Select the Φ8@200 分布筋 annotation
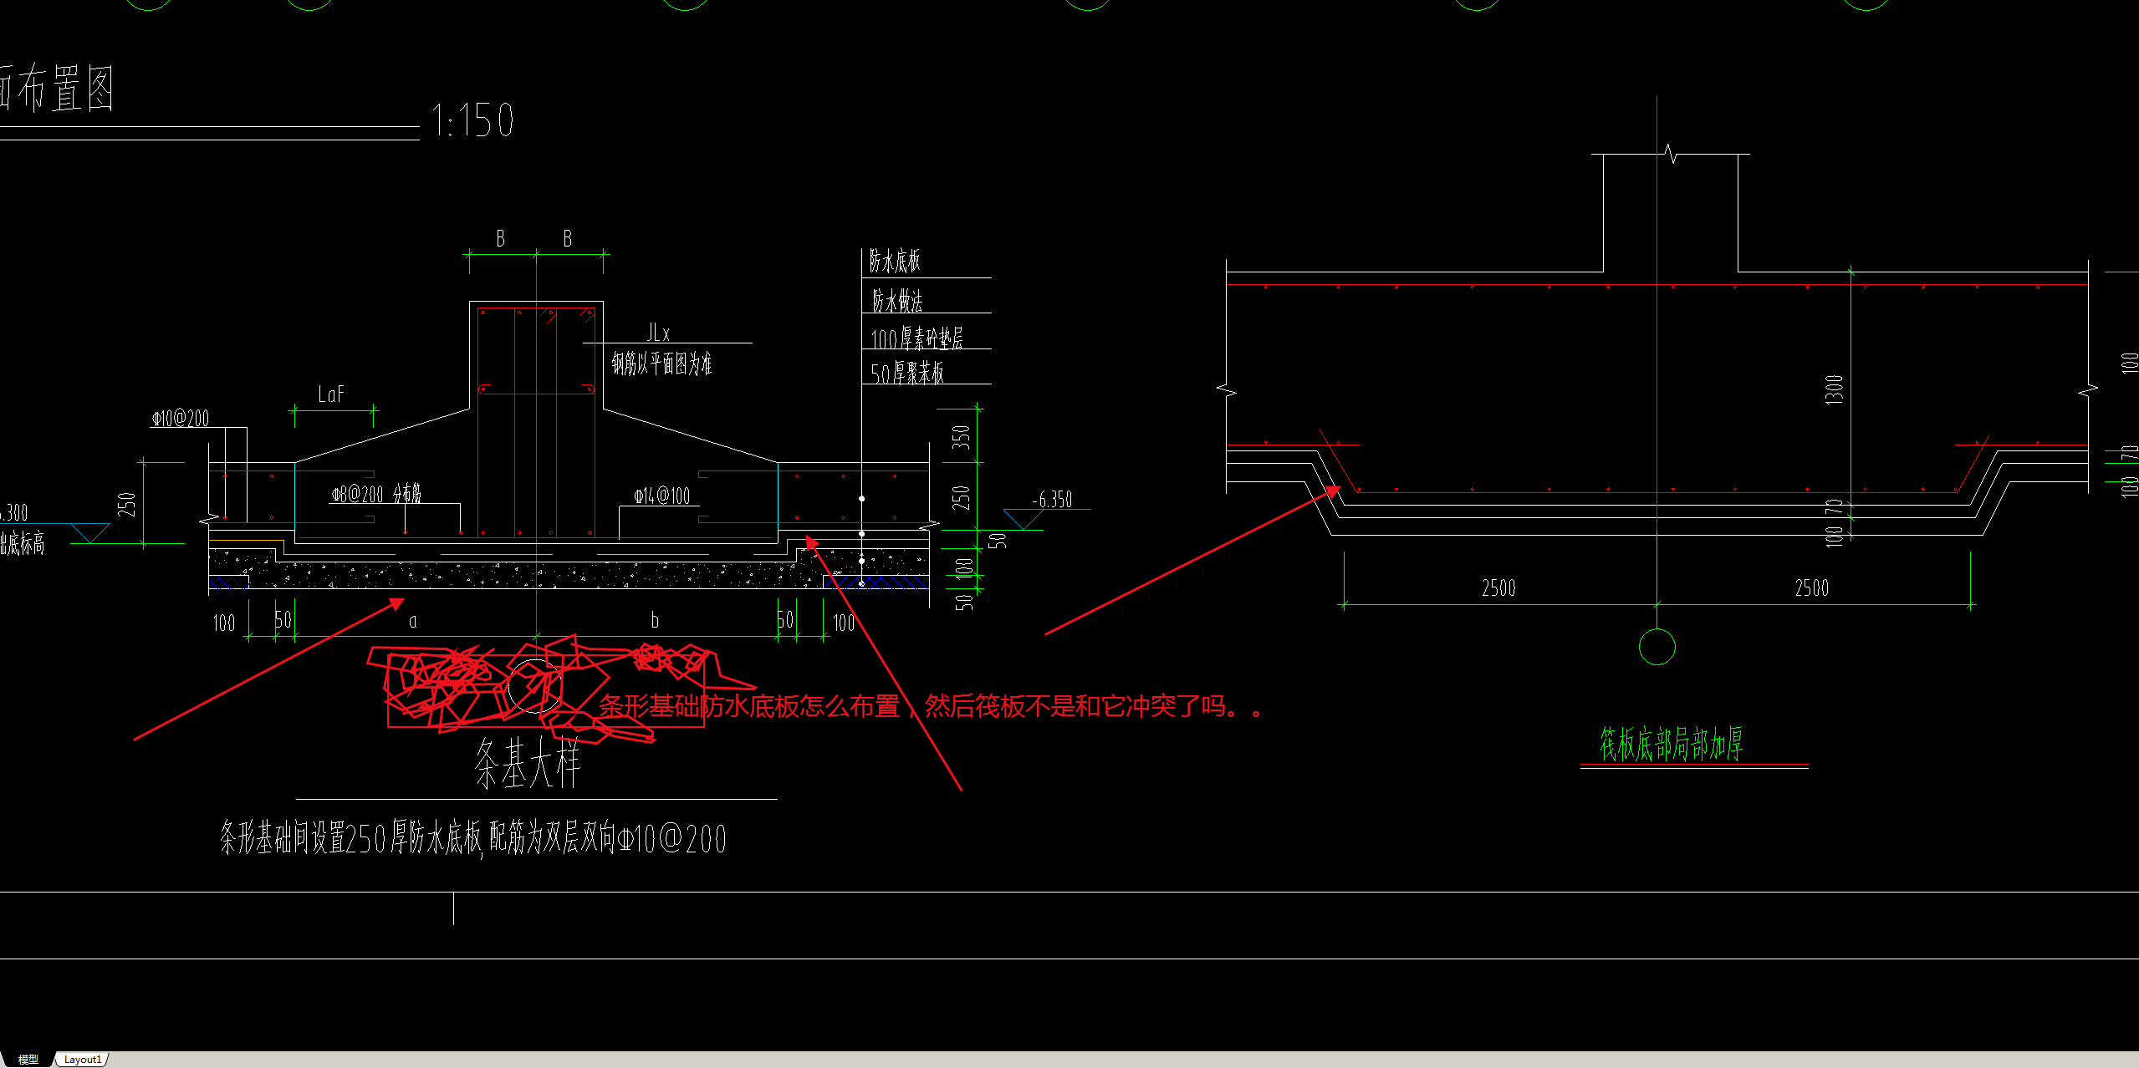This screenshot has height=1068, width=2139. pos(376,493)
